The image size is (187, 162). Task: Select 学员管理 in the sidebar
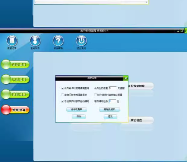pos(15,79)
